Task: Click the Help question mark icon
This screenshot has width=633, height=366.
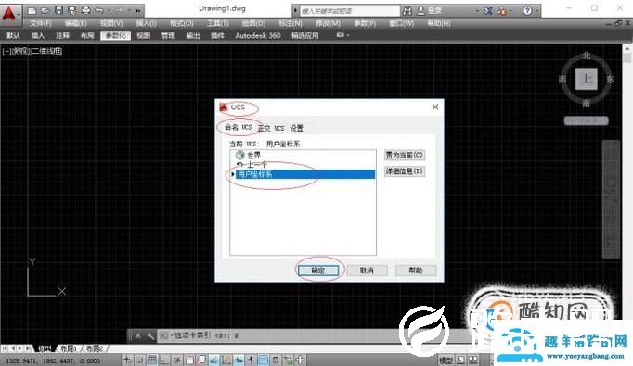Action: 527,11
